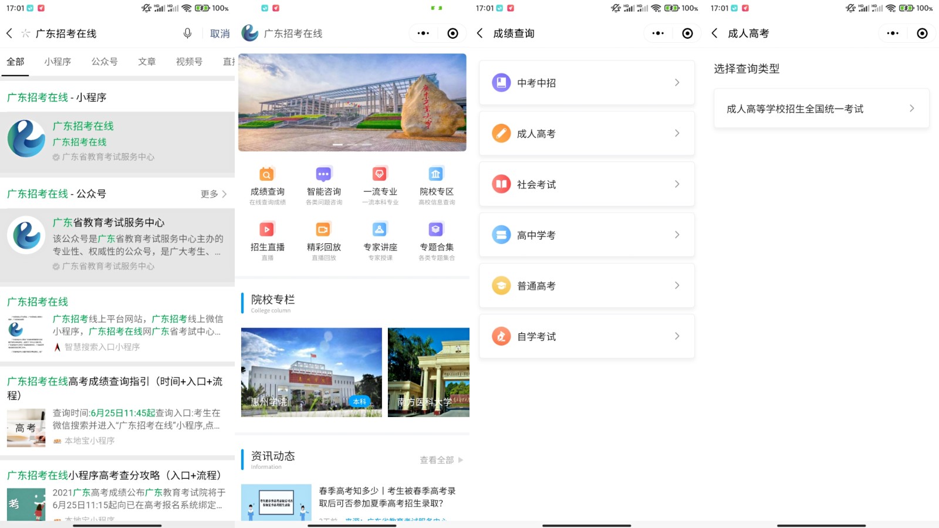Tap 更多 to see more 公众号 results
The image size is (939, 528).
tap(214, 194)
